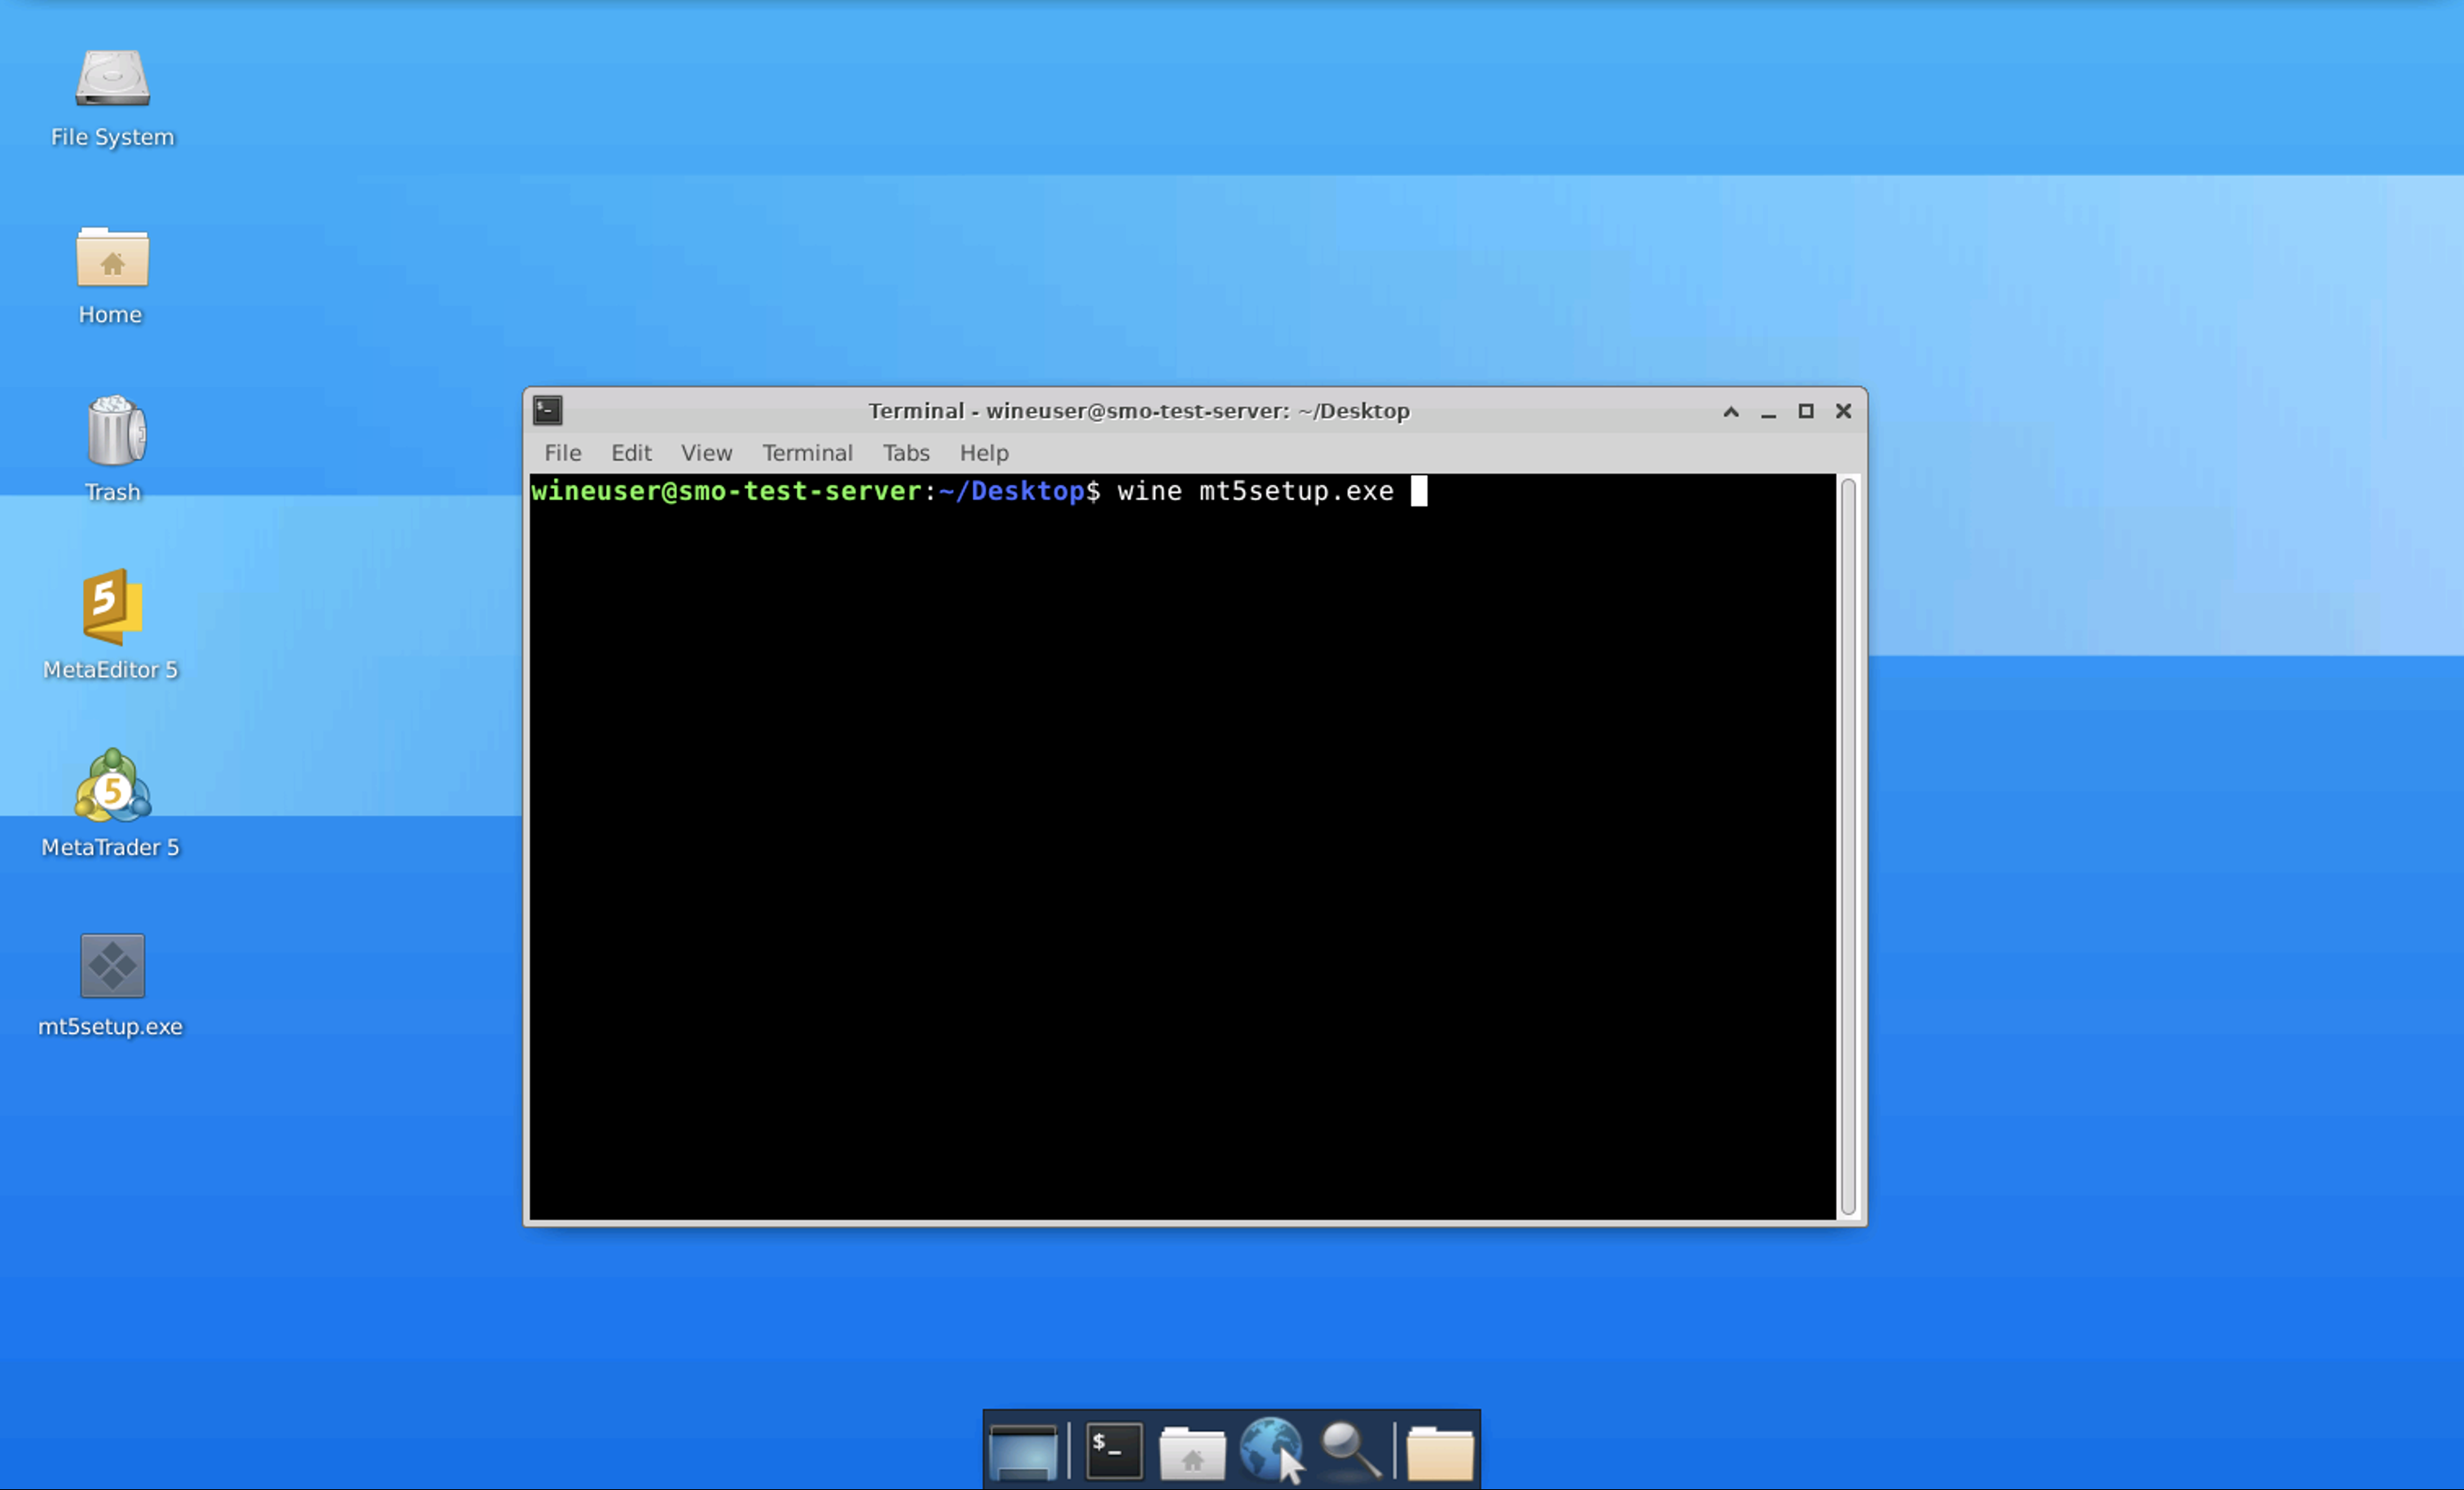Open the terminal's Edit menu
This screenshot has width=2464, height=1490.
(x=631, y=453)
